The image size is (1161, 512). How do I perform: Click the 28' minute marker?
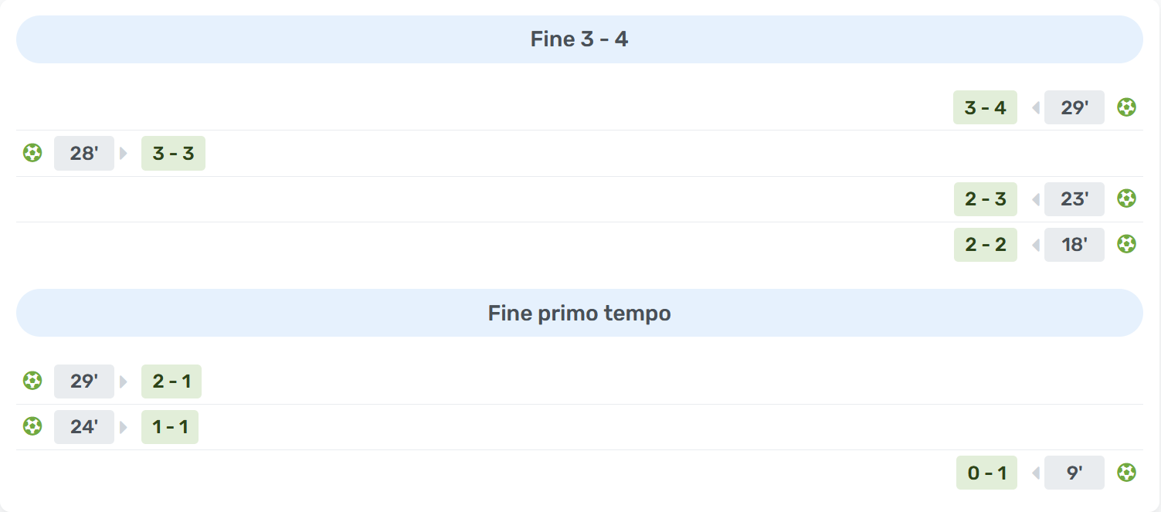[x=83, y=153]
